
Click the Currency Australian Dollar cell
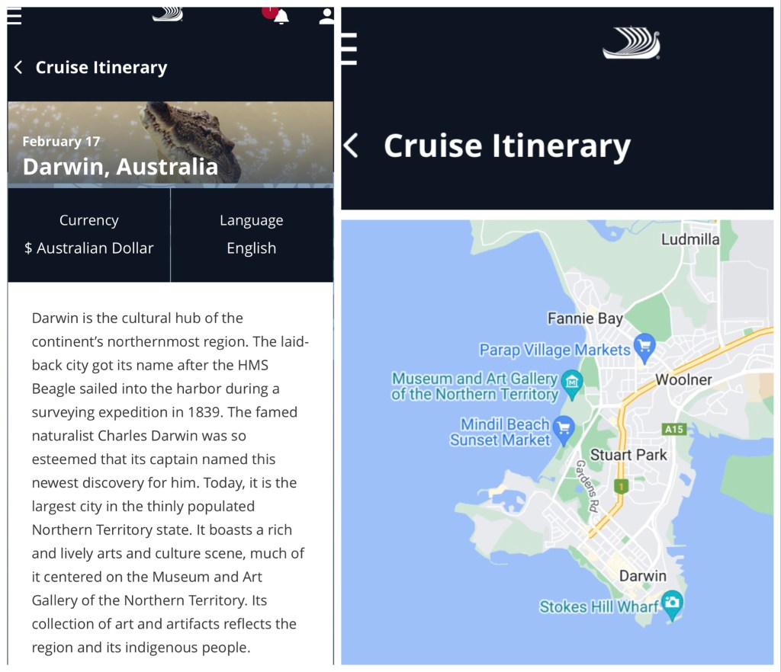pos(89,235)
